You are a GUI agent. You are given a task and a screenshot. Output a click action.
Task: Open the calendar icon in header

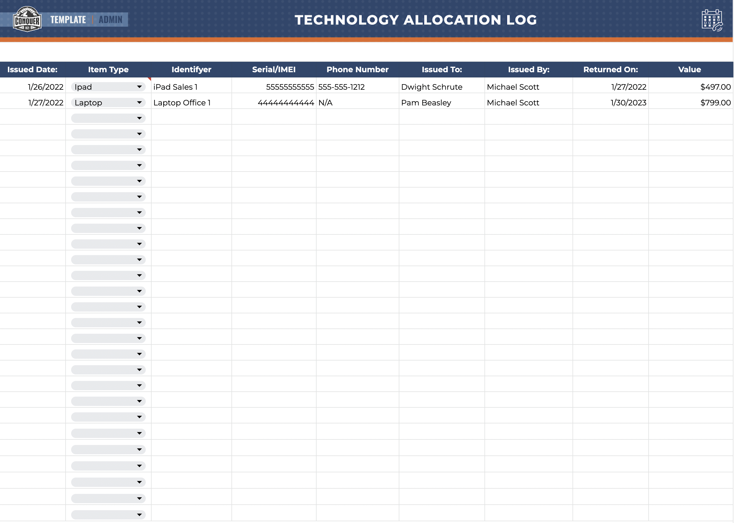click(712, 20)
